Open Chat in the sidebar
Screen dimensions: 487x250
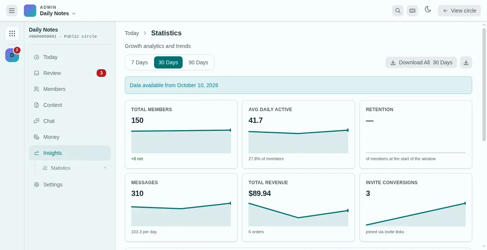coord(70,121)
